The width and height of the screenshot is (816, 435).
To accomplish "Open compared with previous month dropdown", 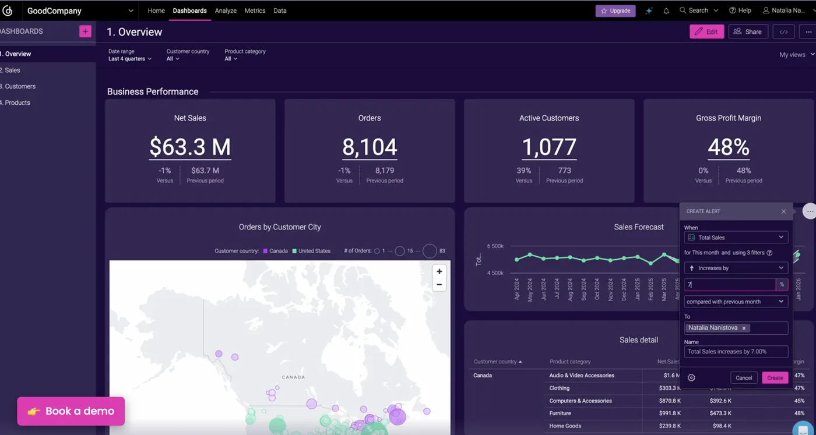I will [x=736, y=302].
